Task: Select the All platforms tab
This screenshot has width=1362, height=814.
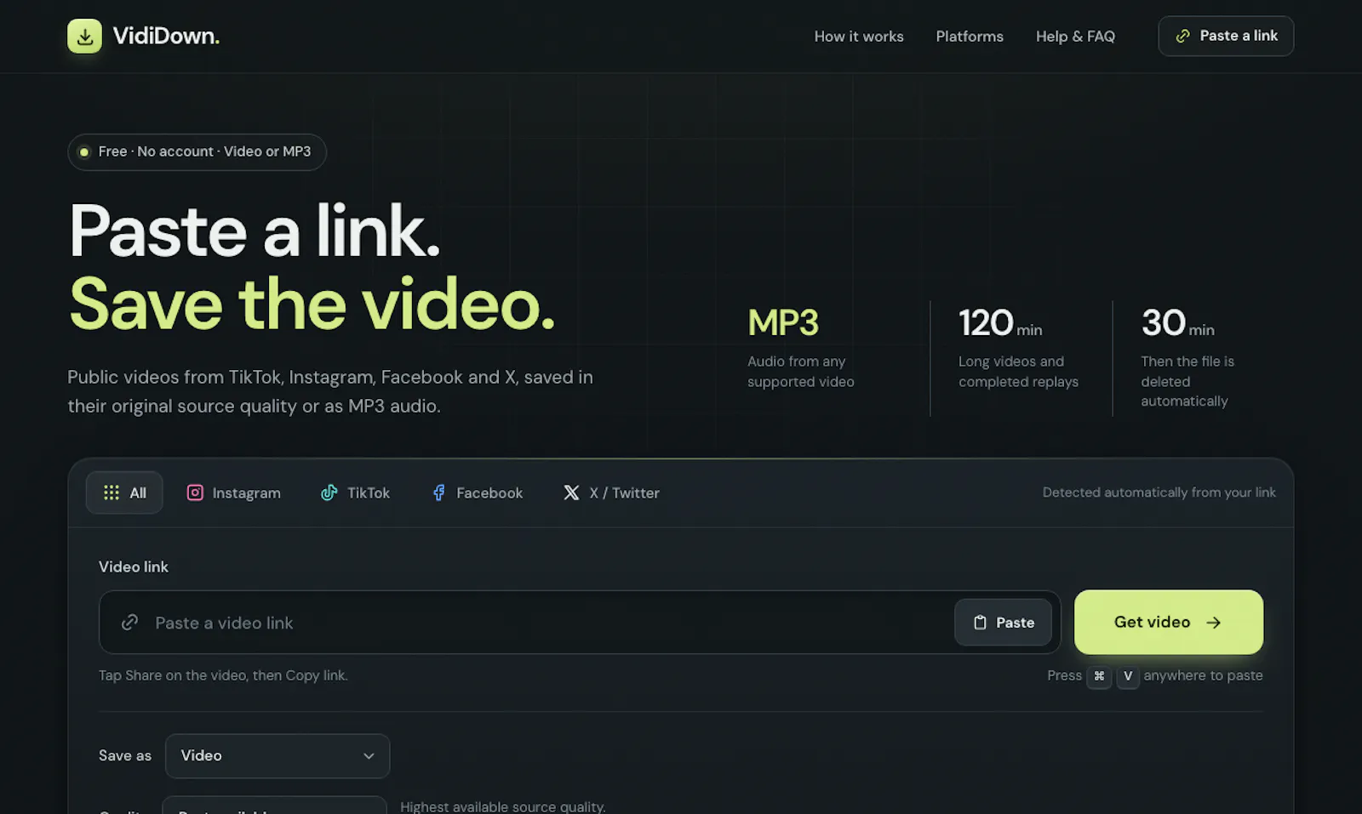Action: 124,492
